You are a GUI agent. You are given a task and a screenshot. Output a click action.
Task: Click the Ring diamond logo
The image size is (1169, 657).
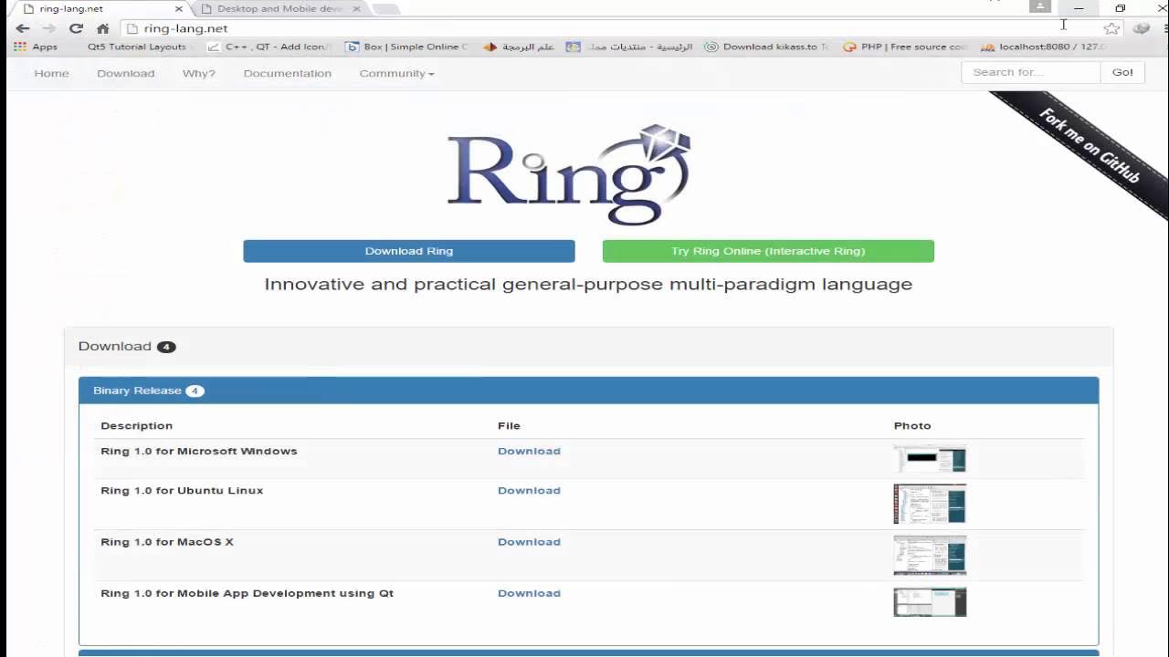tap(569, 175)
